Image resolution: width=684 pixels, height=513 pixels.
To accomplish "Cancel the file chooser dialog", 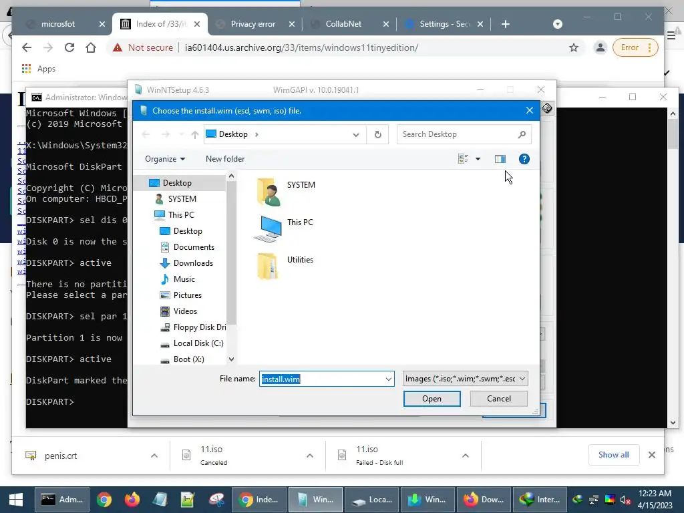I will 498,399.
